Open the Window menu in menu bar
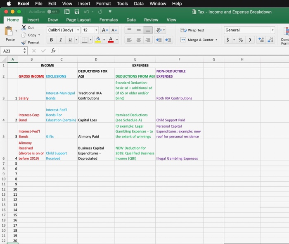Screen dimensions: 289x244 tap(158, 3)
